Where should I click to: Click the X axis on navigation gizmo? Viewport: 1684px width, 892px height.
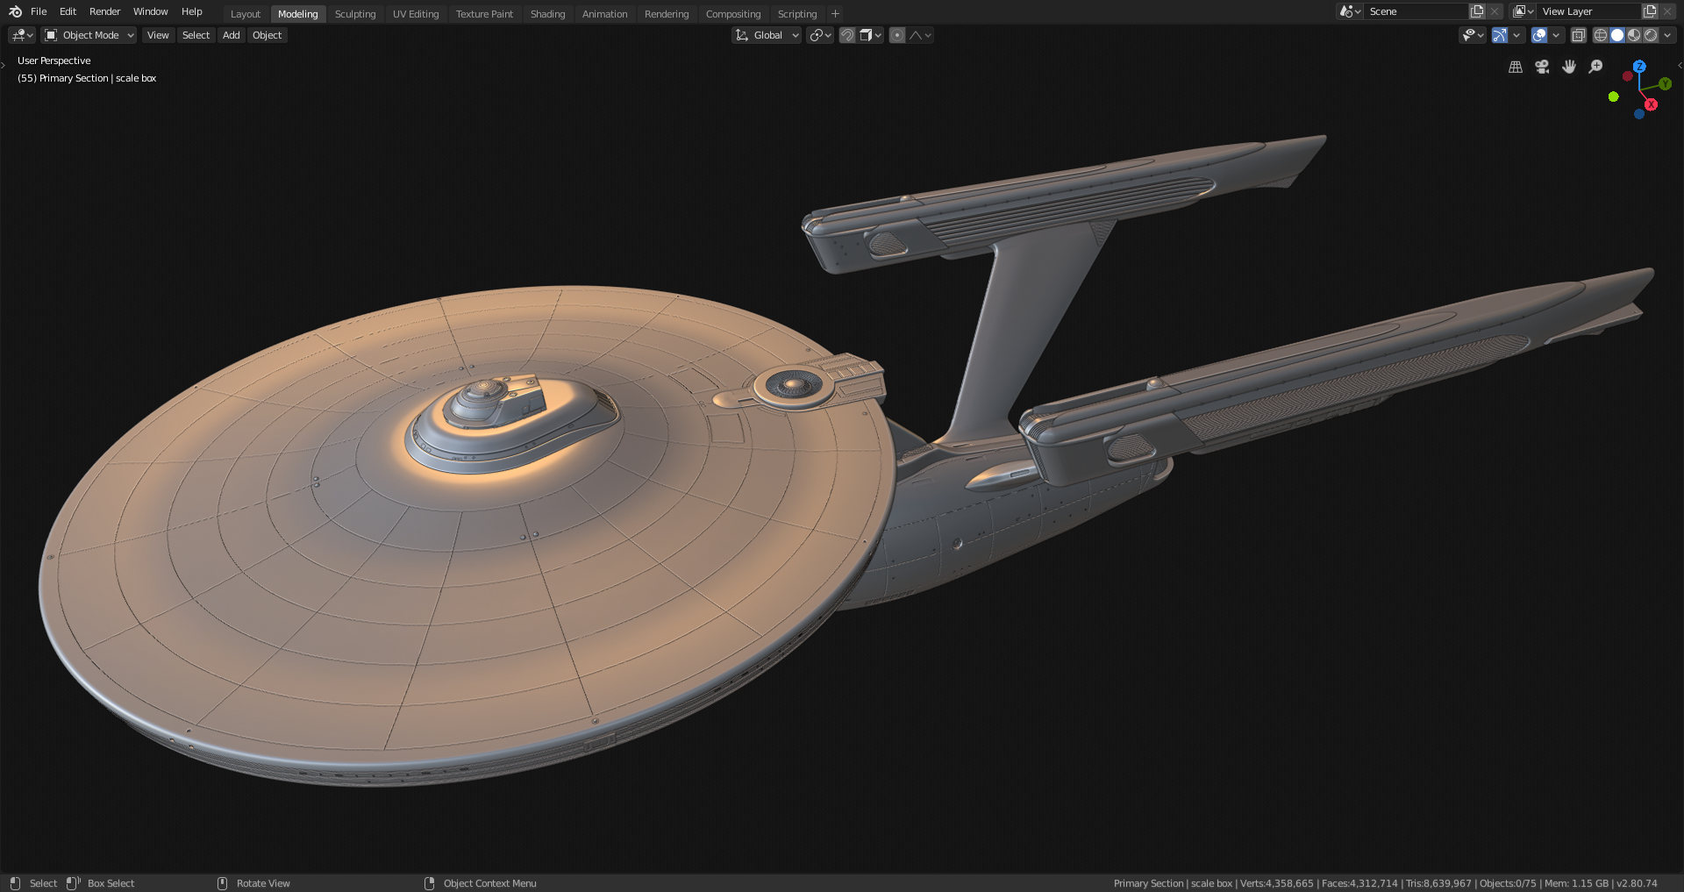[1651, 104]
